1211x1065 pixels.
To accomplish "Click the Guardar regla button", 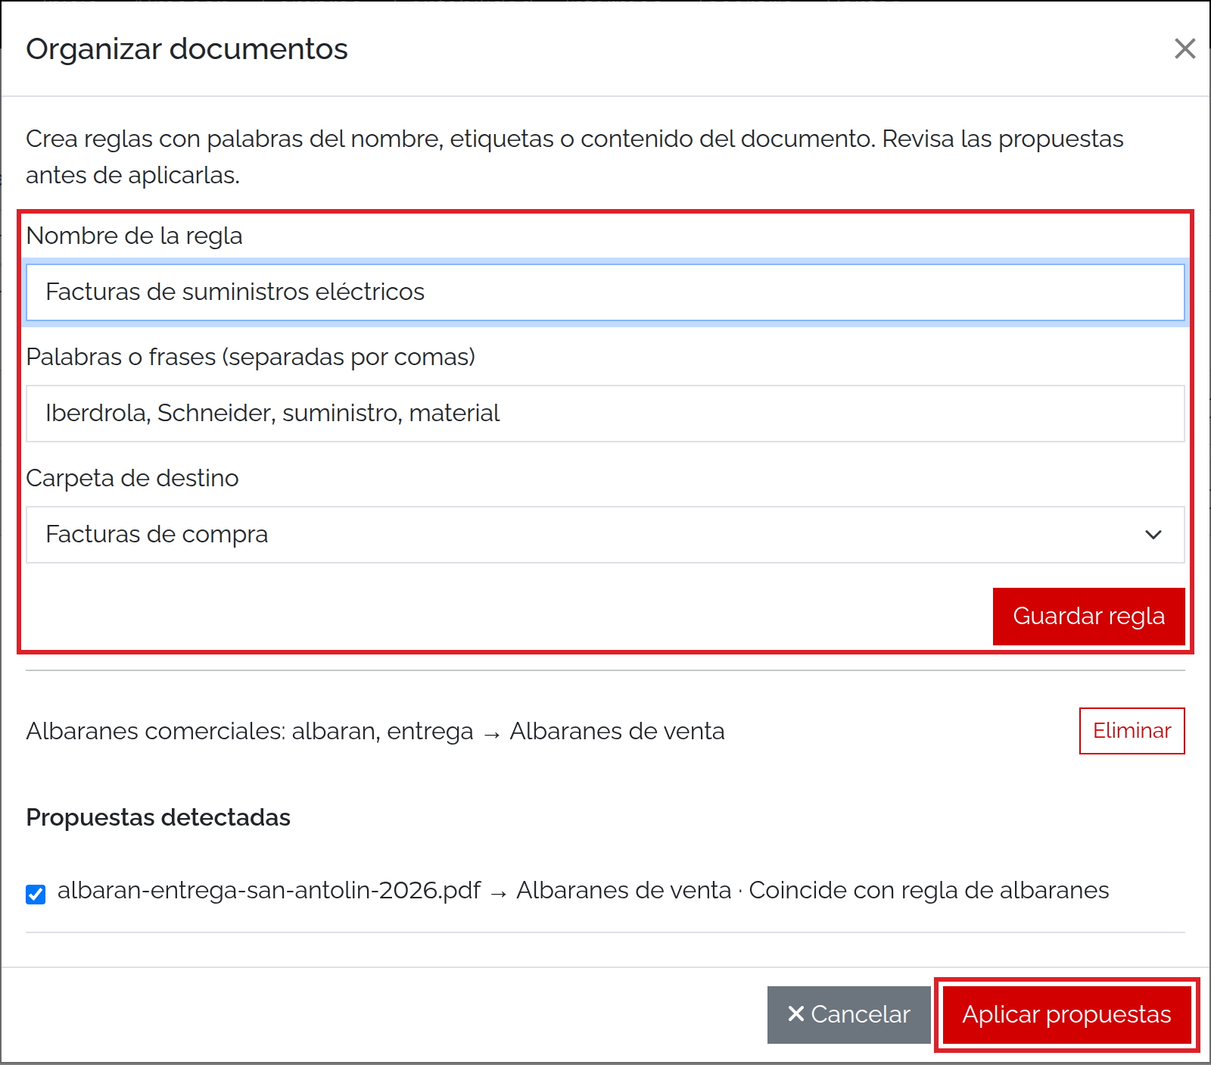I will 1088,617.
